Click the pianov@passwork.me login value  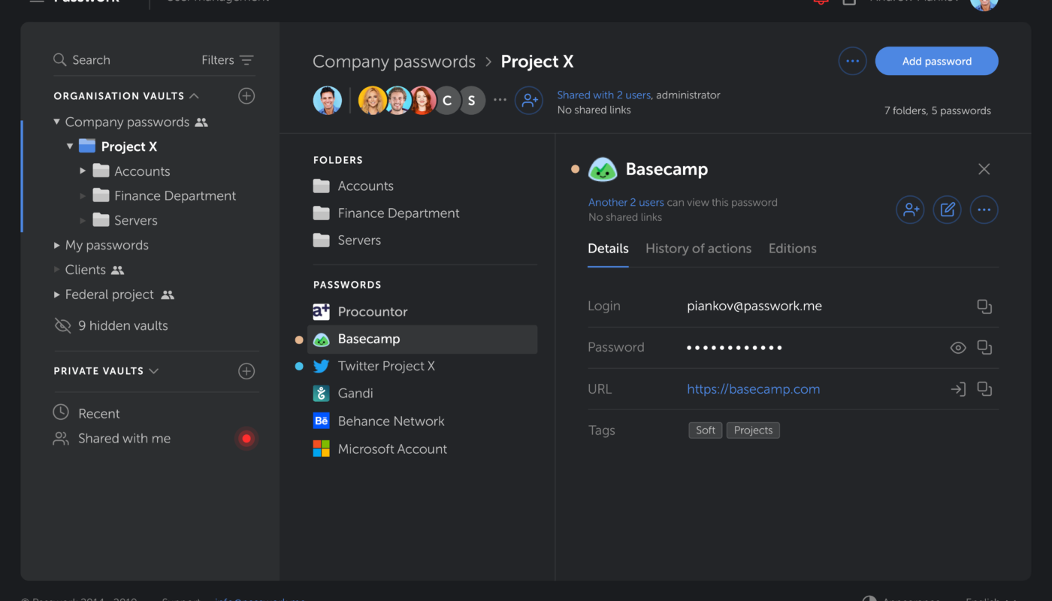(754, 307)
